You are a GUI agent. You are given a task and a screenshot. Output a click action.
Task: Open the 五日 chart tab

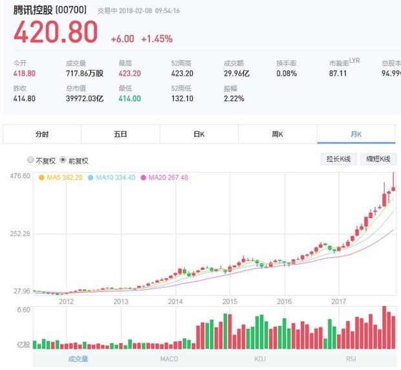coord(120,134)
